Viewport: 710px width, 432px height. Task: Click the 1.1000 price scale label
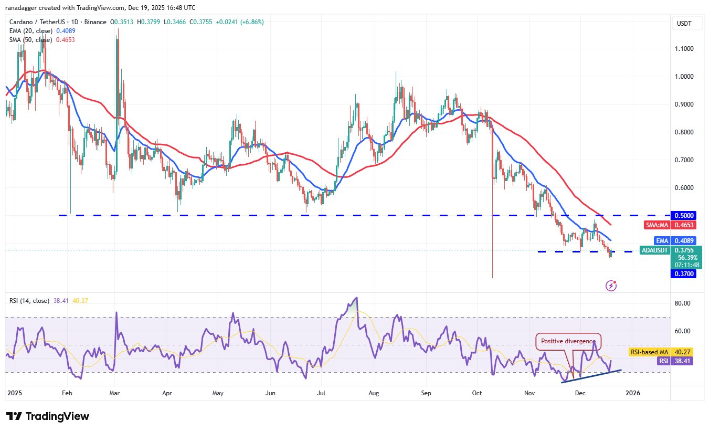tap(685, 49)
